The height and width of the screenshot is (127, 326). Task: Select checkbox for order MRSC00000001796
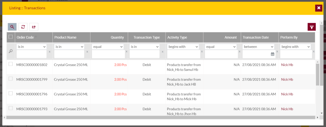point(11,93)
